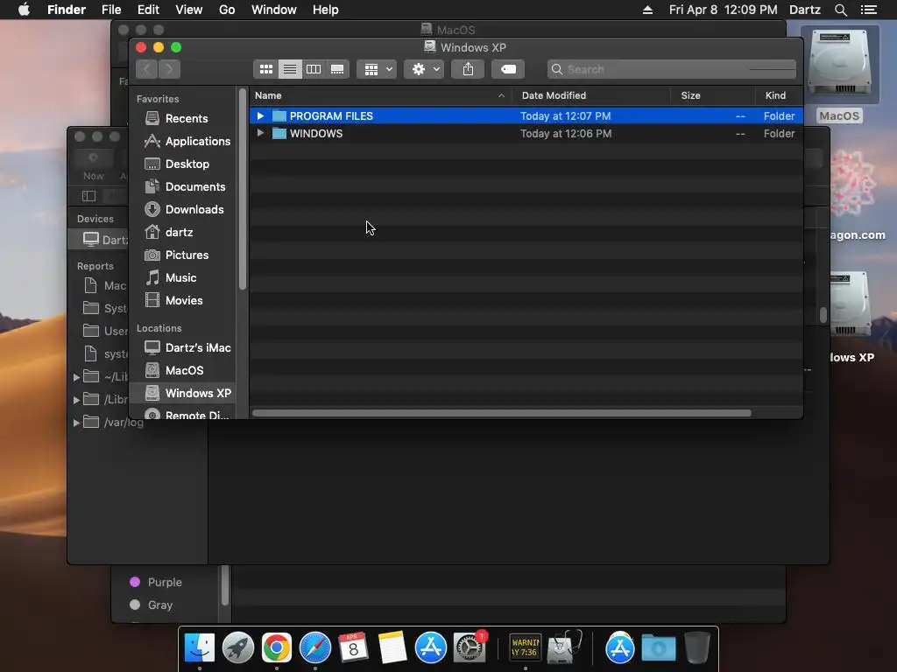Open Movies in the sidebar
897x672 pixels.
coord(183,301)
